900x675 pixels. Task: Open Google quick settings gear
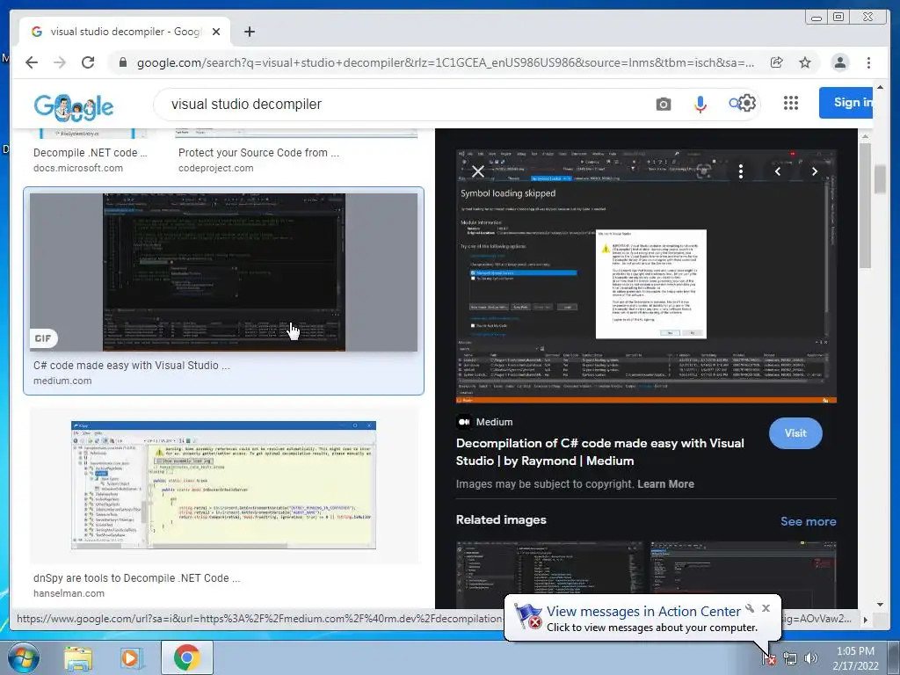coord(747,104)
